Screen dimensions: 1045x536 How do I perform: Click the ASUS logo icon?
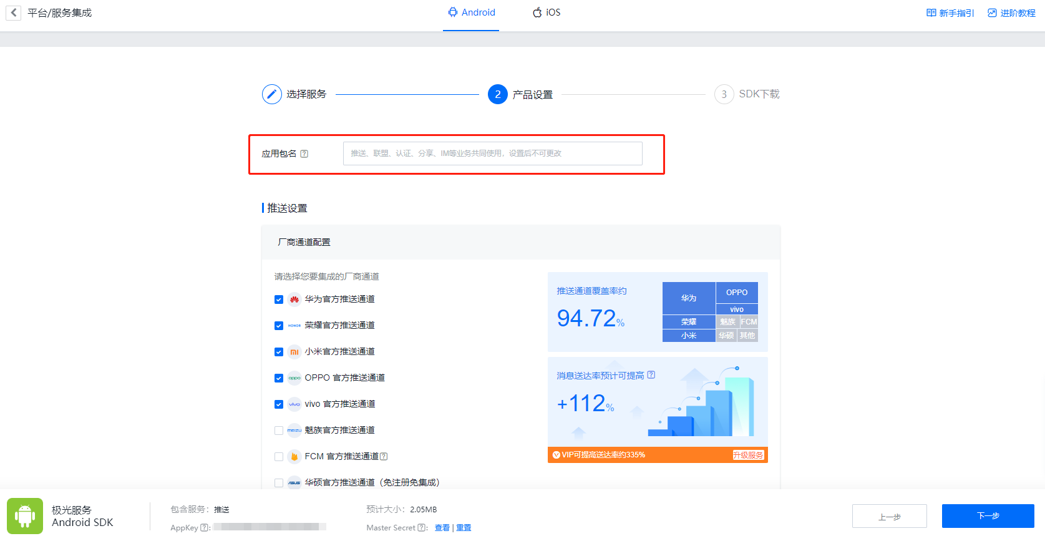tap(294, 483)
